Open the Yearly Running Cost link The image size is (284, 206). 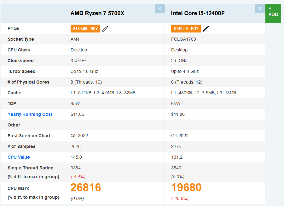(x=30, y=114)
